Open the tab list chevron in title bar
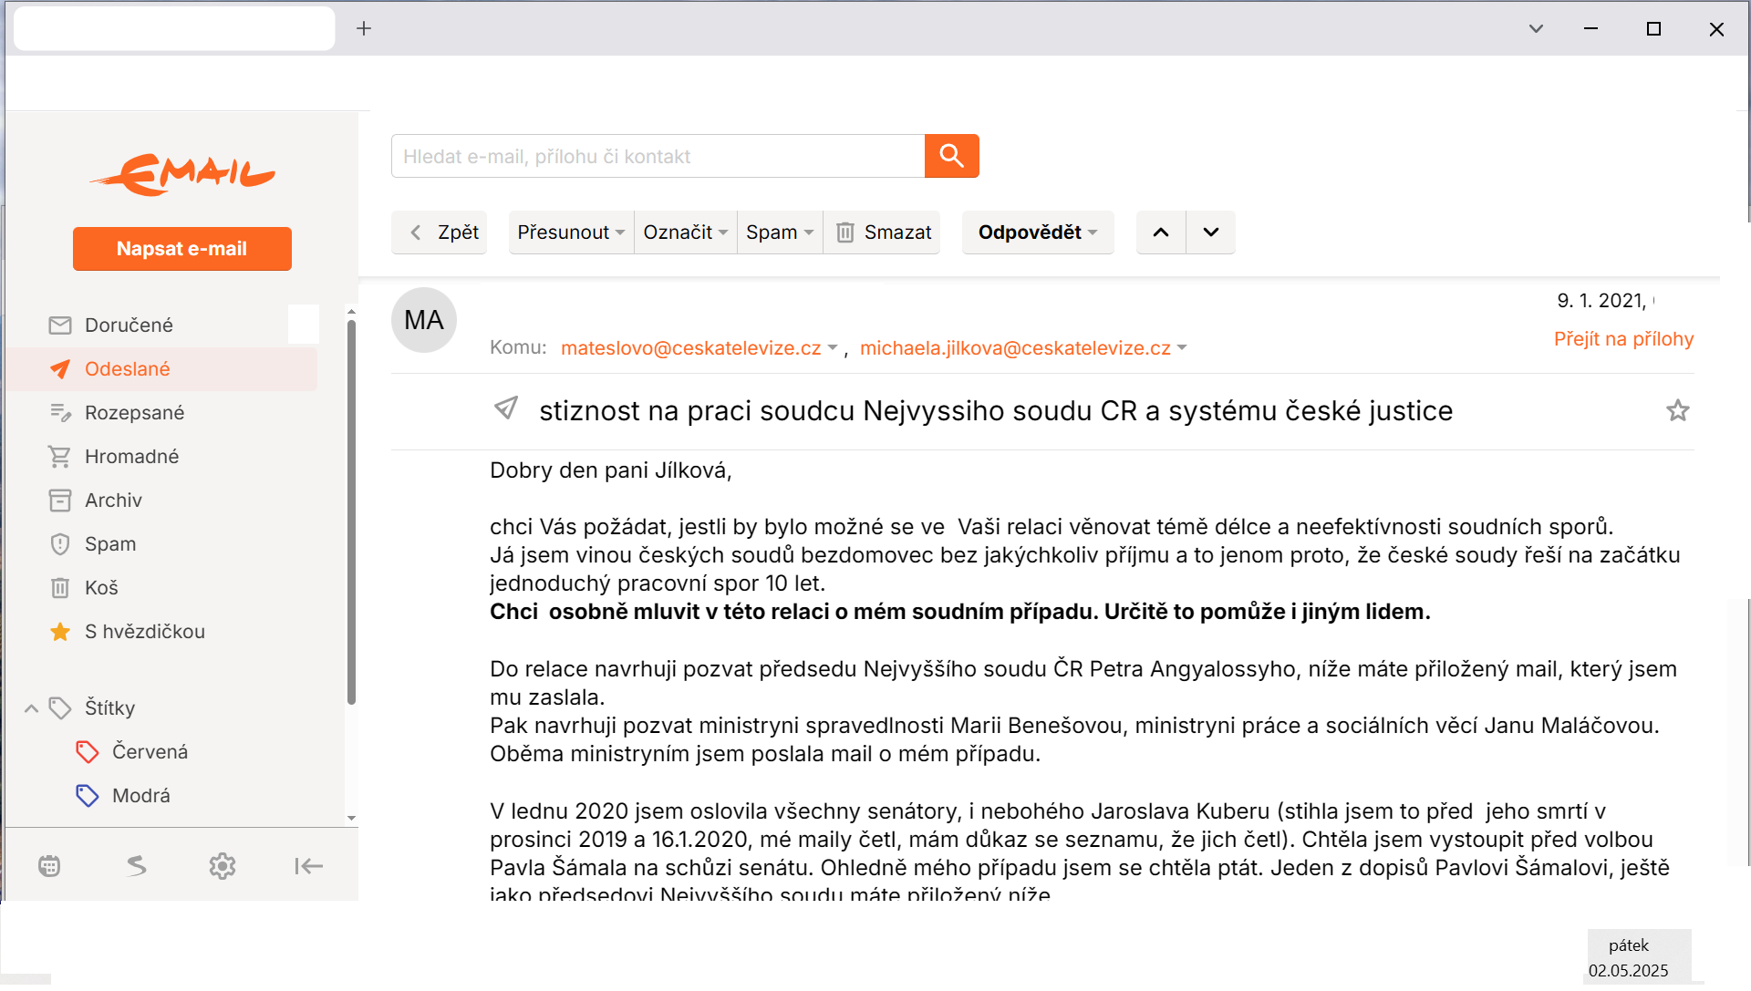This screenshot has width=1751, height=991. [1536, 28]
